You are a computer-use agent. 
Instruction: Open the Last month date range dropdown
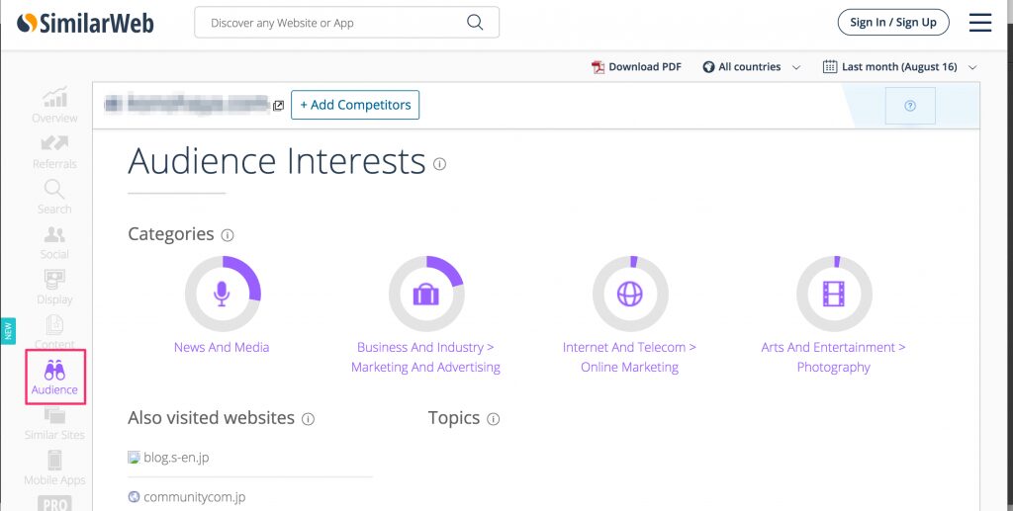click(x=899, y=67)
